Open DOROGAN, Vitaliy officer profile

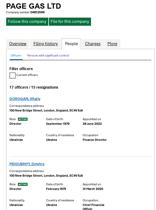tap(25, 99)
